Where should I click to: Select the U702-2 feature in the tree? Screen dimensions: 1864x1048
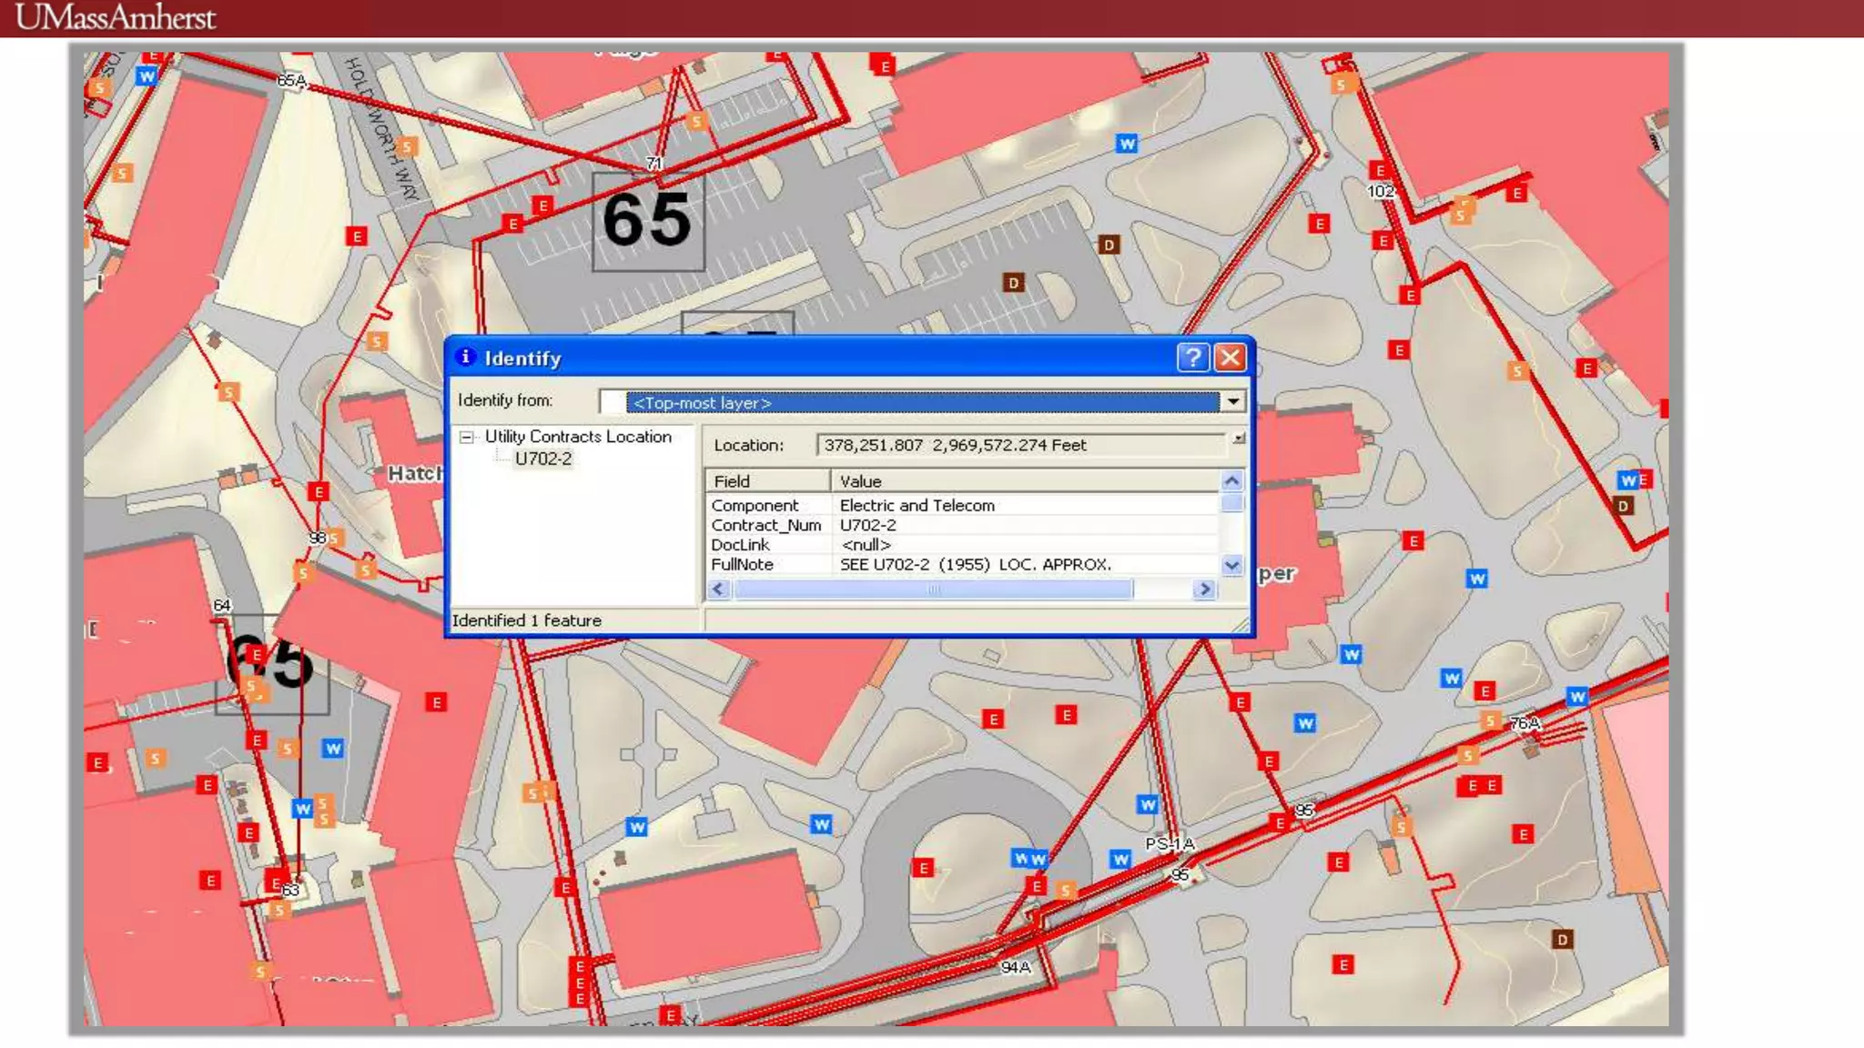543,458
